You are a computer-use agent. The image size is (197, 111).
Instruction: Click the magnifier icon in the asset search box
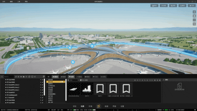point(78,80)
